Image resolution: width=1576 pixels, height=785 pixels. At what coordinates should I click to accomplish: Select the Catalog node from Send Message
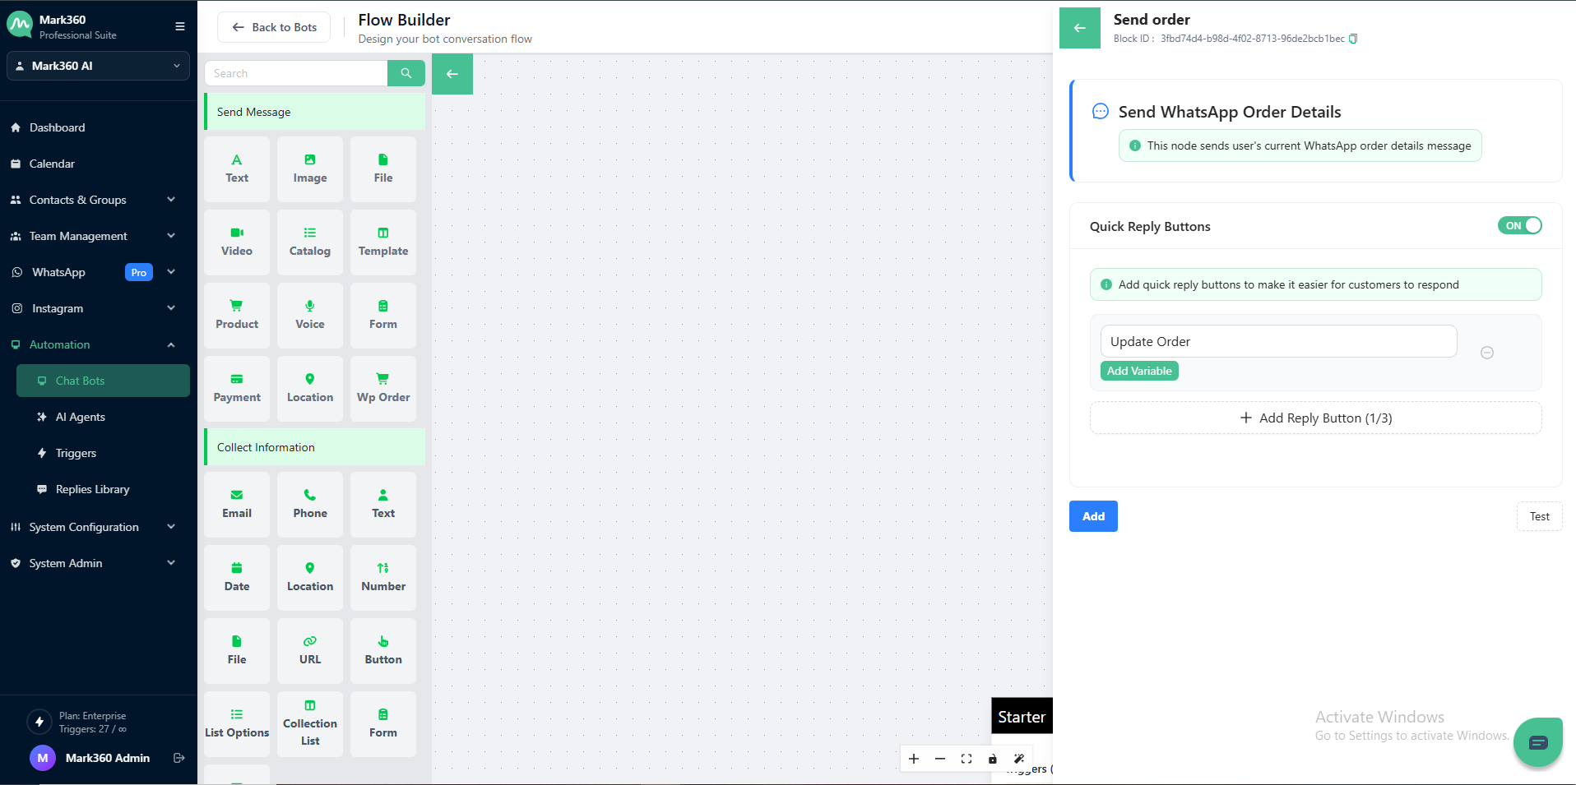pos(309,242)
